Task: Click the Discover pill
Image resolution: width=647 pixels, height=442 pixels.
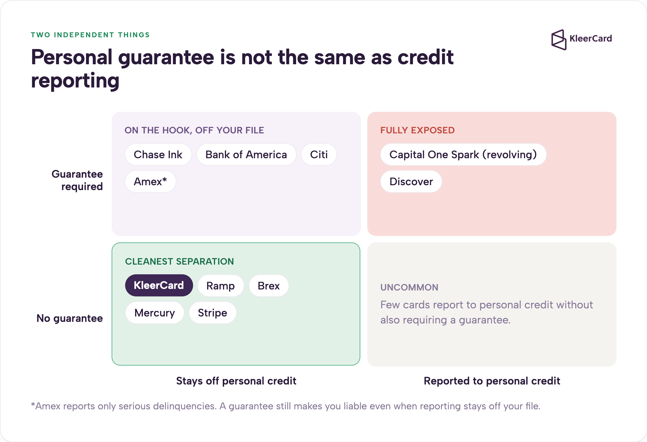Action: (x=411, y=181)
